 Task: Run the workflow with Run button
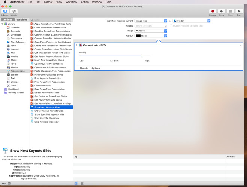click(239, 11)
